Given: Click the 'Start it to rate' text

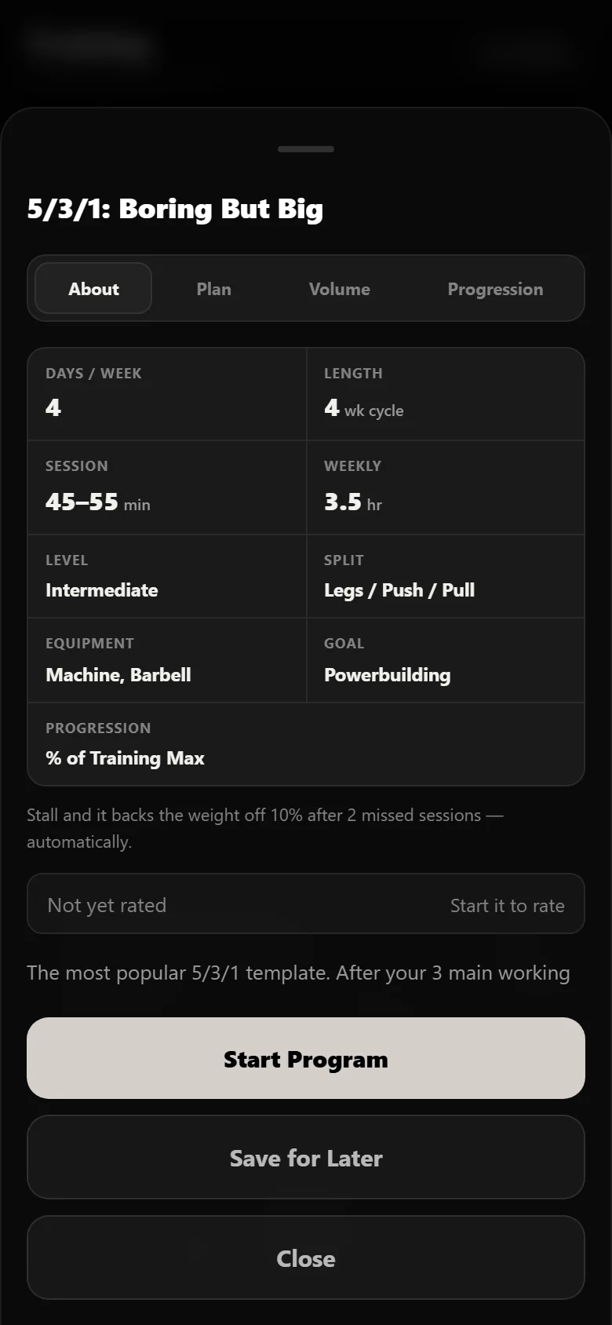Looking at the screenshot, I should tap(507, 905).
